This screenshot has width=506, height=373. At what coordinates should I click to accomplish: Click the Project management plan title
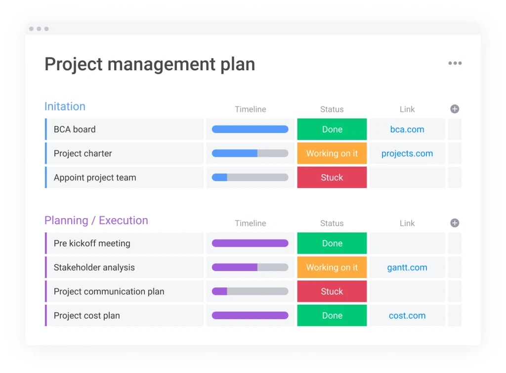point(150,64)
